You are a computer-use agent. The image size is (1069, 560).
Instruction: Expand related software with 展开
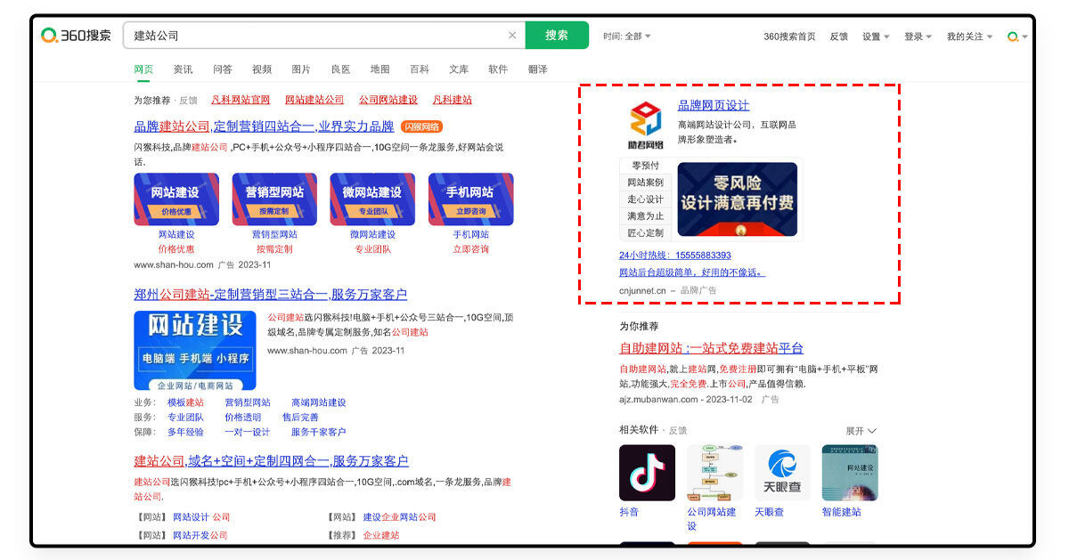861,431
